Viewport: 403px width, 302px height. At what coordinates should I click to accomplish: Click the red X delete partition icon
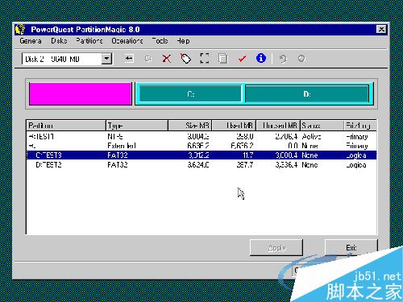tap(167, 58)
